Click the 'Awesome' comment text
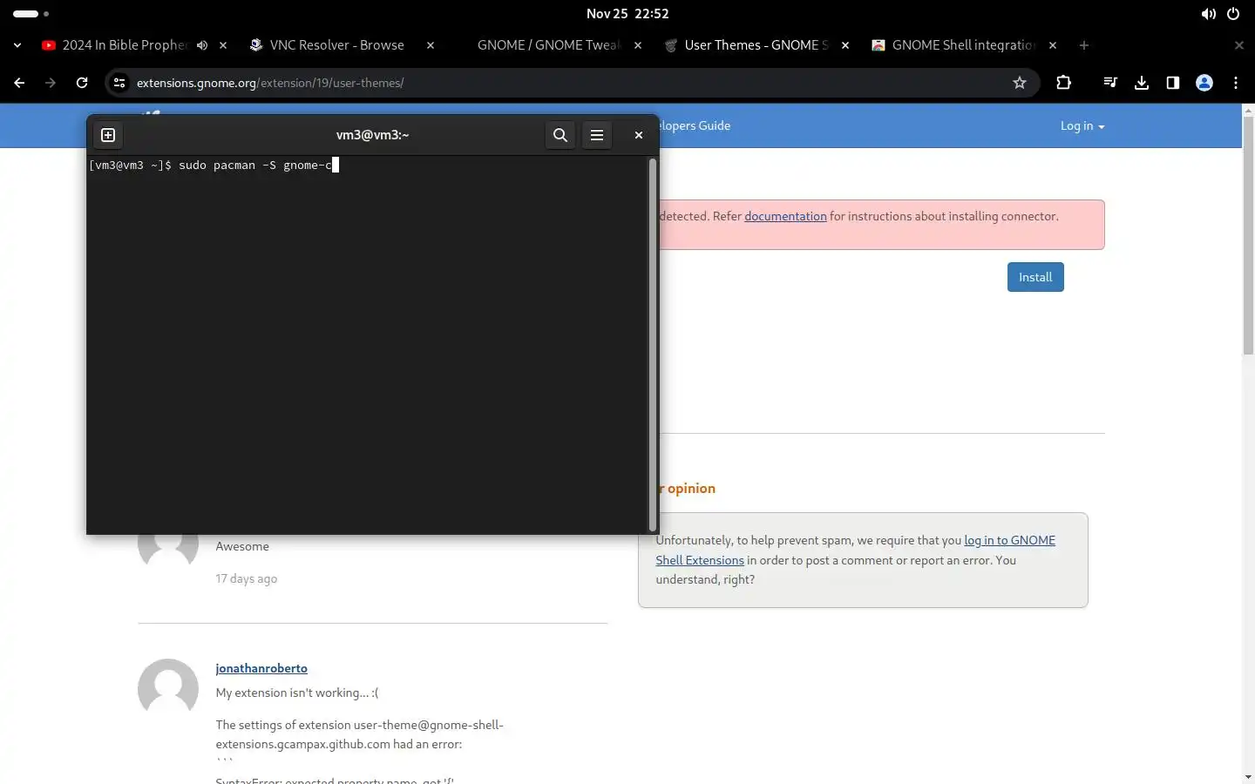 pyautogui.click(x=242, y=546)
